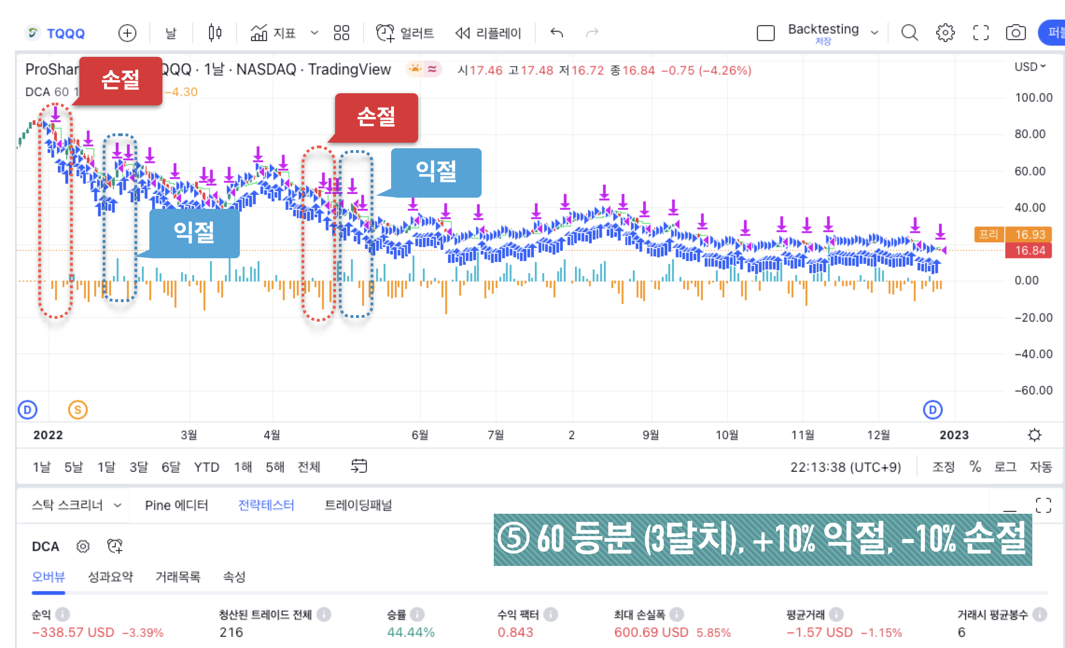
Task: Toggle logarithmic scale via 로그
Action: pyautogui.click(x=1006, y=467)
